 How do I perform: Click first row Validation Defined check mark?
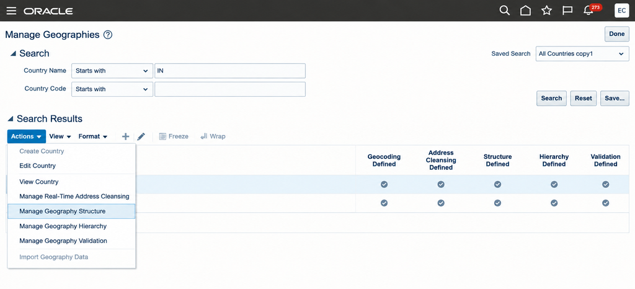point(605,184)
